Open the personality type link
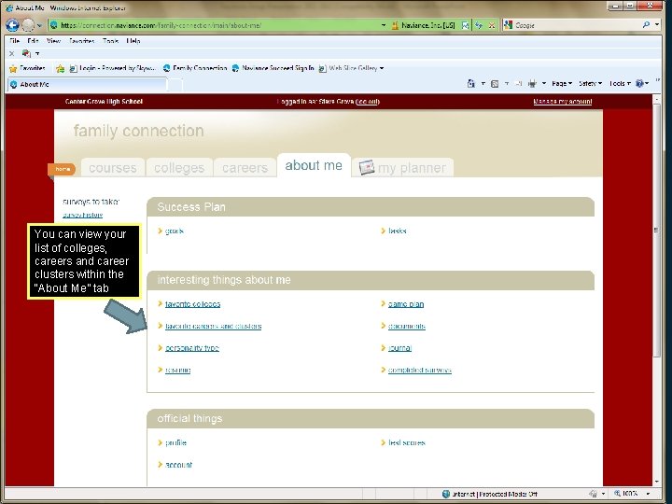This screenshot has width=672, height=504. [192, 348]
